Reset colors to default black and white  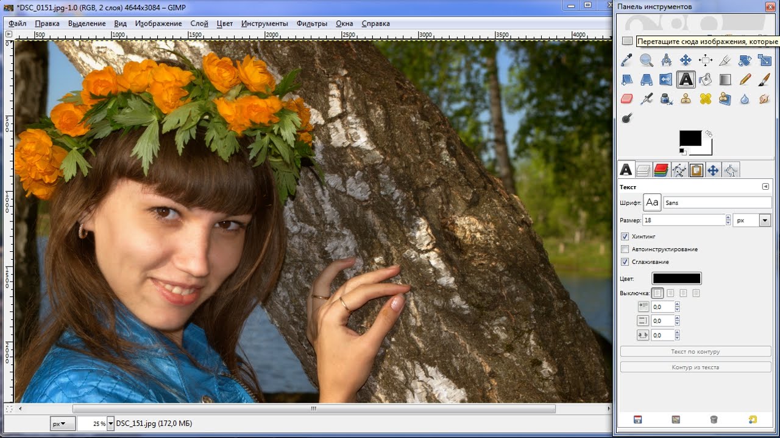click(x=682, y=151)
